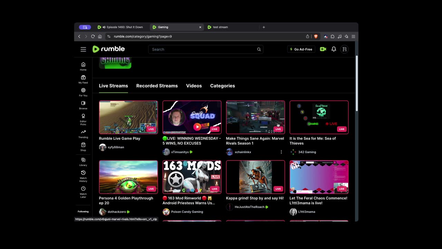Open the hamburger menu beside Rumble logo
The image size is (442, 249).
pos(83,49)
